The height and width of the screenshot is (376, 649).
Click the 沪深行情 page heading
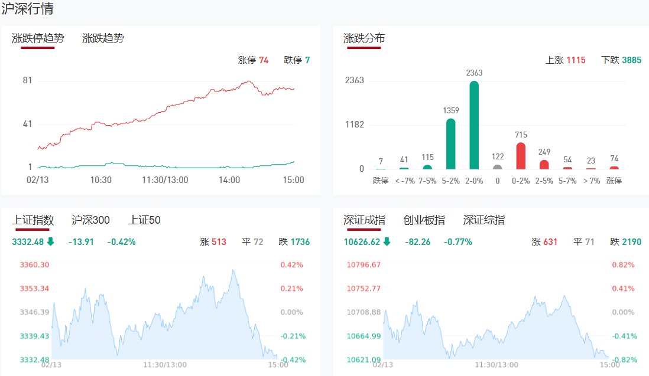pos(29,9)
